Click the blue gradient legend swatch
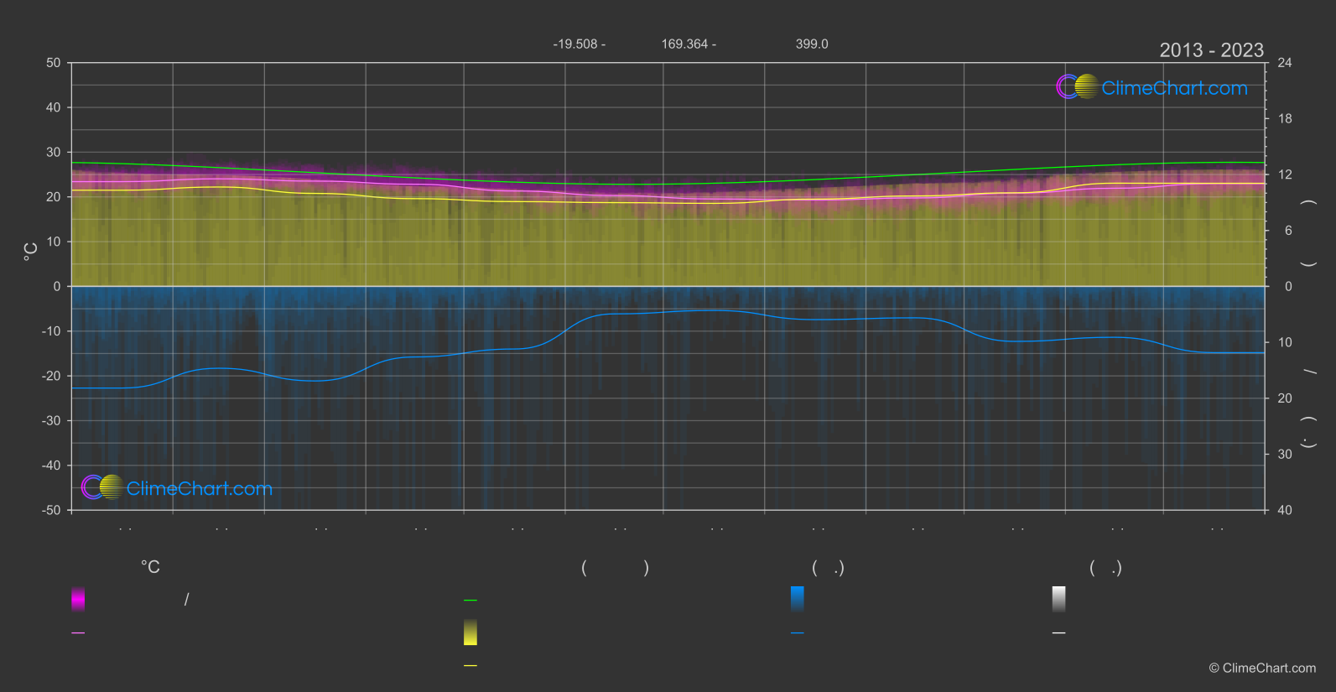The width and height of the screenshot is (1336, 692). click(x=797, y=599)
